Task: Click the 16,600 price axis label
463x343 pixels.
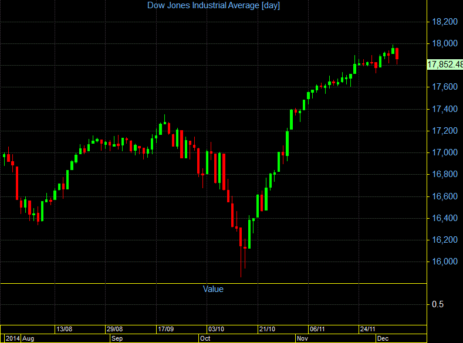Action: 445,196
